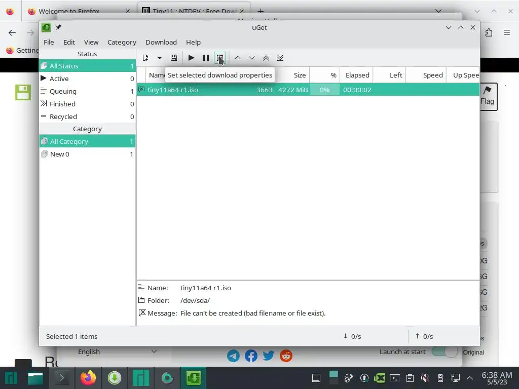Toggle the Launch at start switch

point(444,352)
